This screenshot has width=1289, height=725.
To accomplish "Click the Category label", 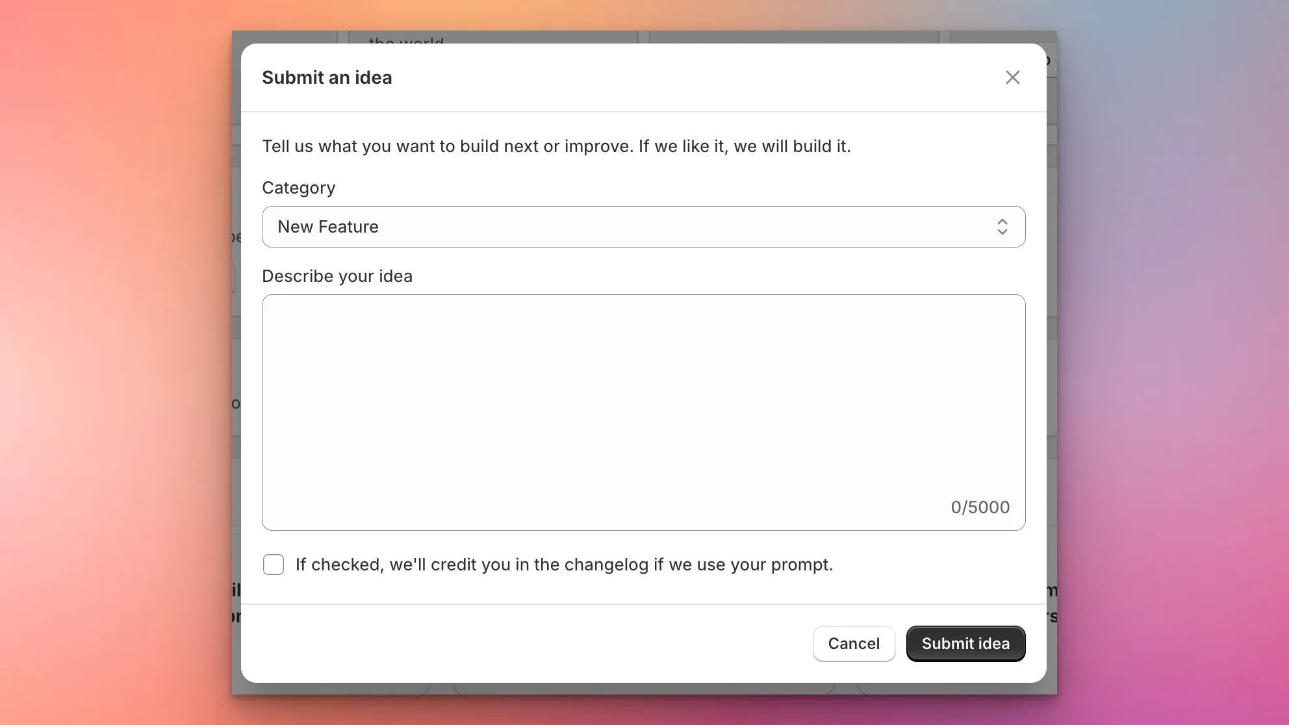I will pos(298,188).
